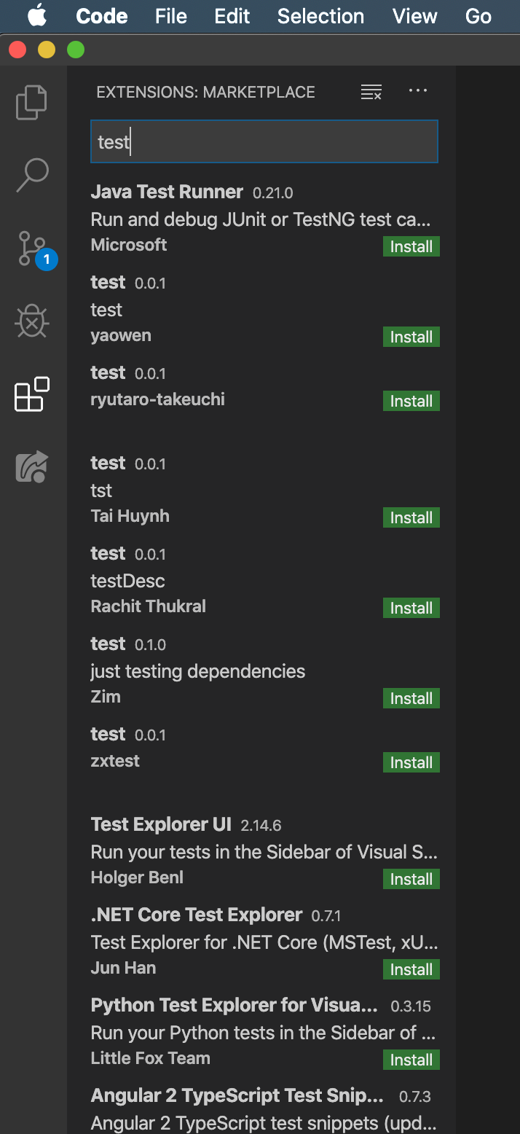
Task: Open the Explorer view in the activity bar
Action: [x=32, y=102]
